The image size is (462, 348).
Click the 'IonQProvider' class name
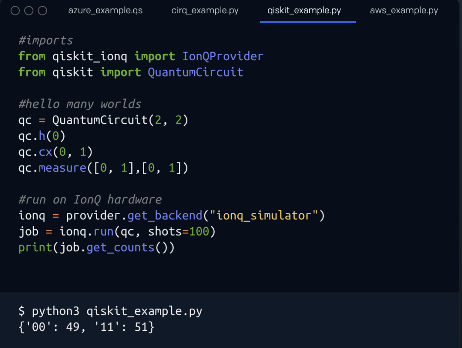coord(223,56)
